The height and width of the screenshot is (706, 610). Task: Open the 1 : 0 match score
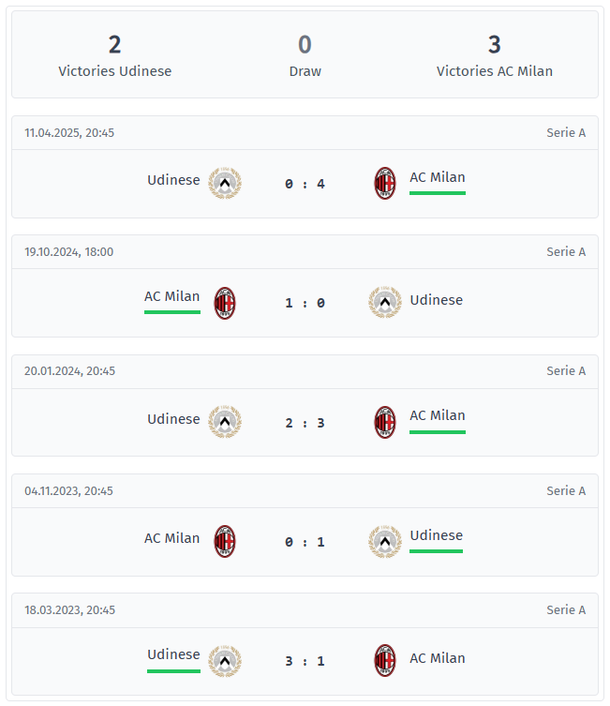(305, 303)
